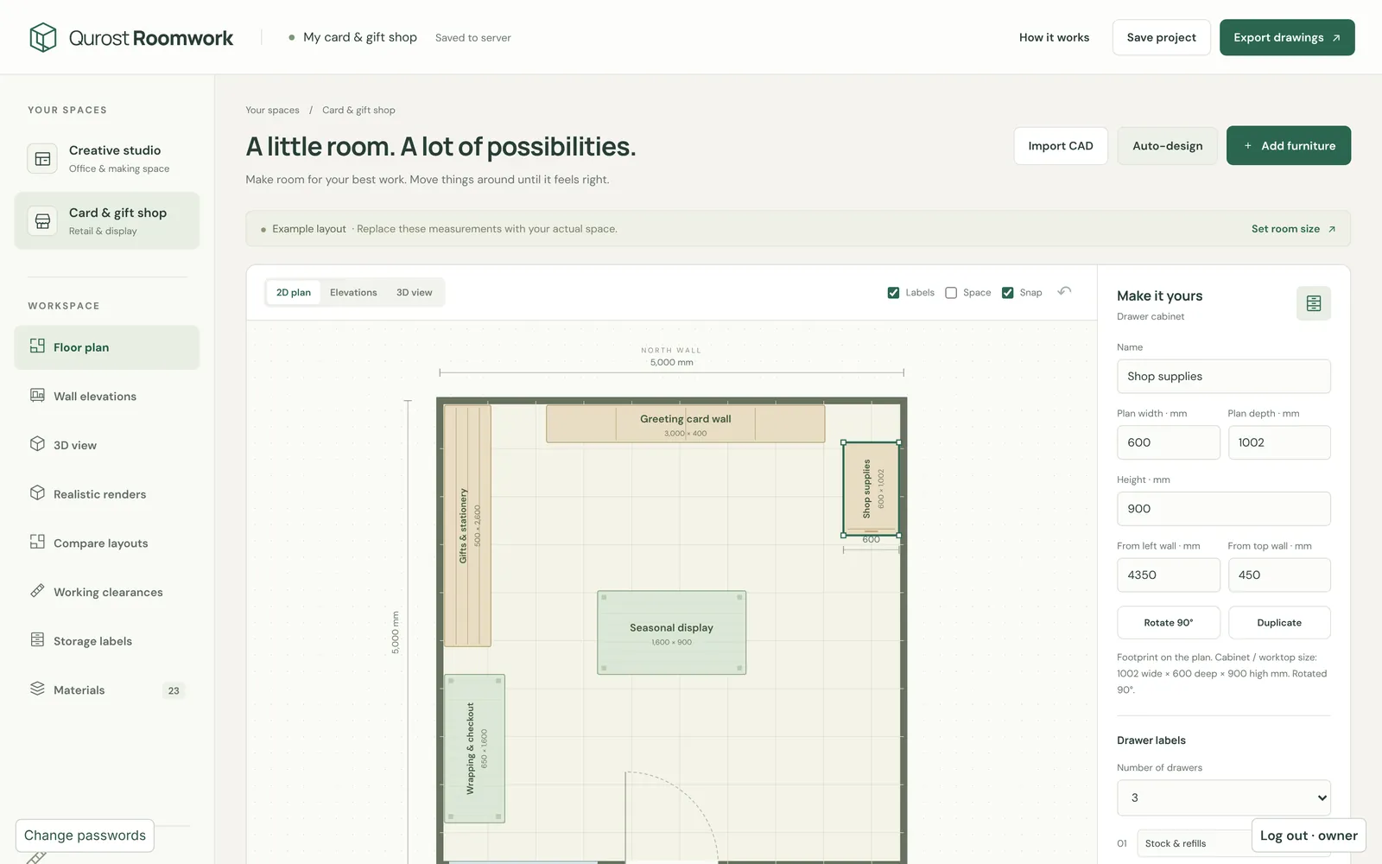Select the Seasonal display item on plan

pos(671,632)
